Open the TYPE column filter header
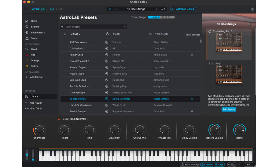This screenshot has width=278, height=167. [x=116, y=35]
